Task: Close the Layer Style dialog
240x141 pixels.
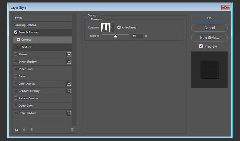Action: click(226, 7)
